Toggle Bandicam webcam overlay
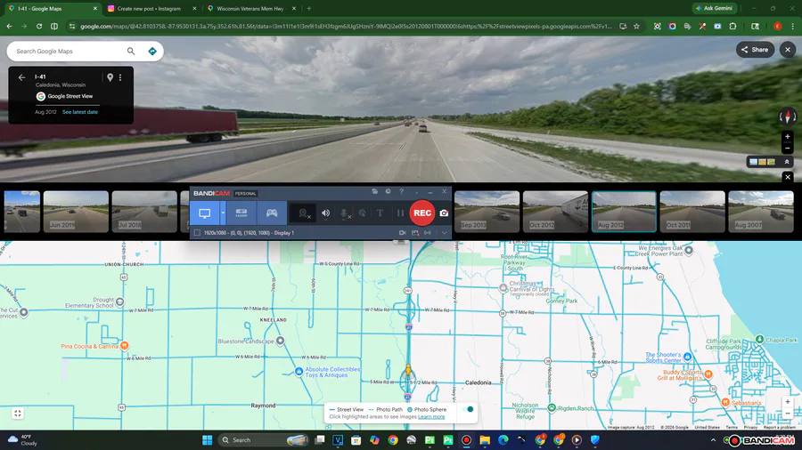Image resolution: width=802 pixels, height=450 pixels. (x=304, y=213)
